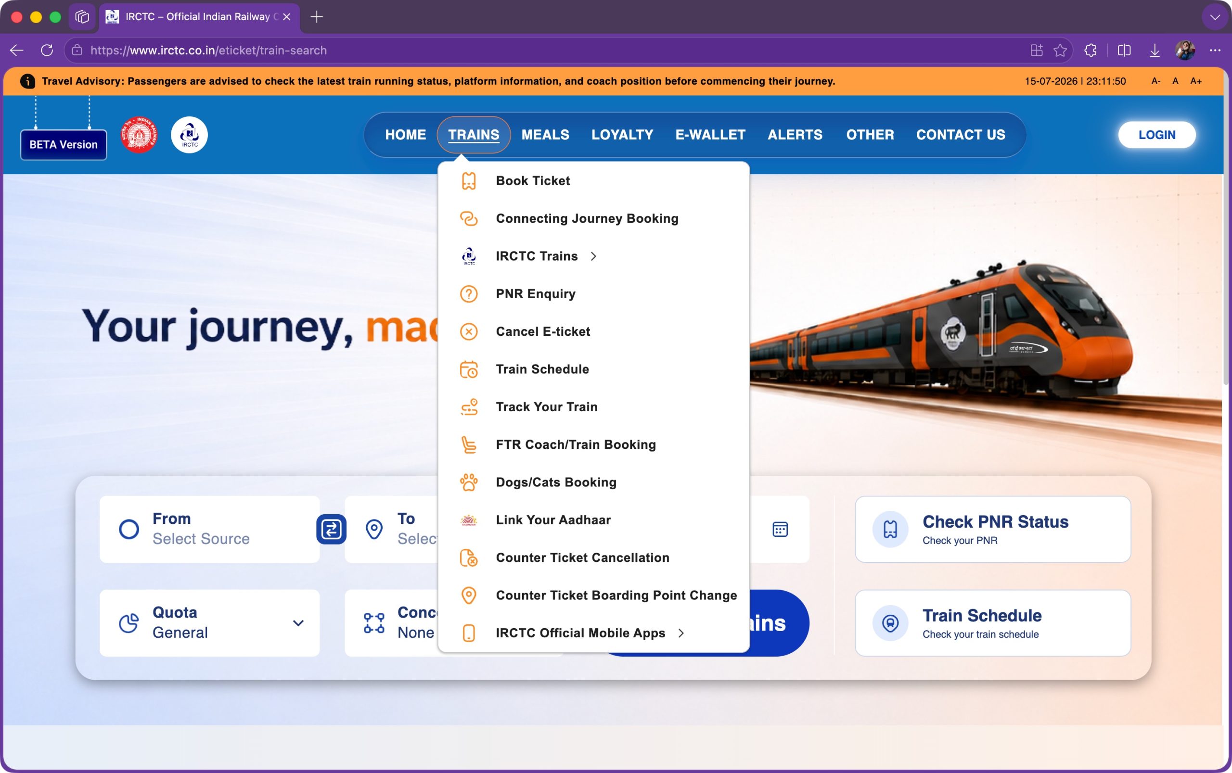Click the From Select Source station field
The image size is (1232, 773).
tap(210, 529)
